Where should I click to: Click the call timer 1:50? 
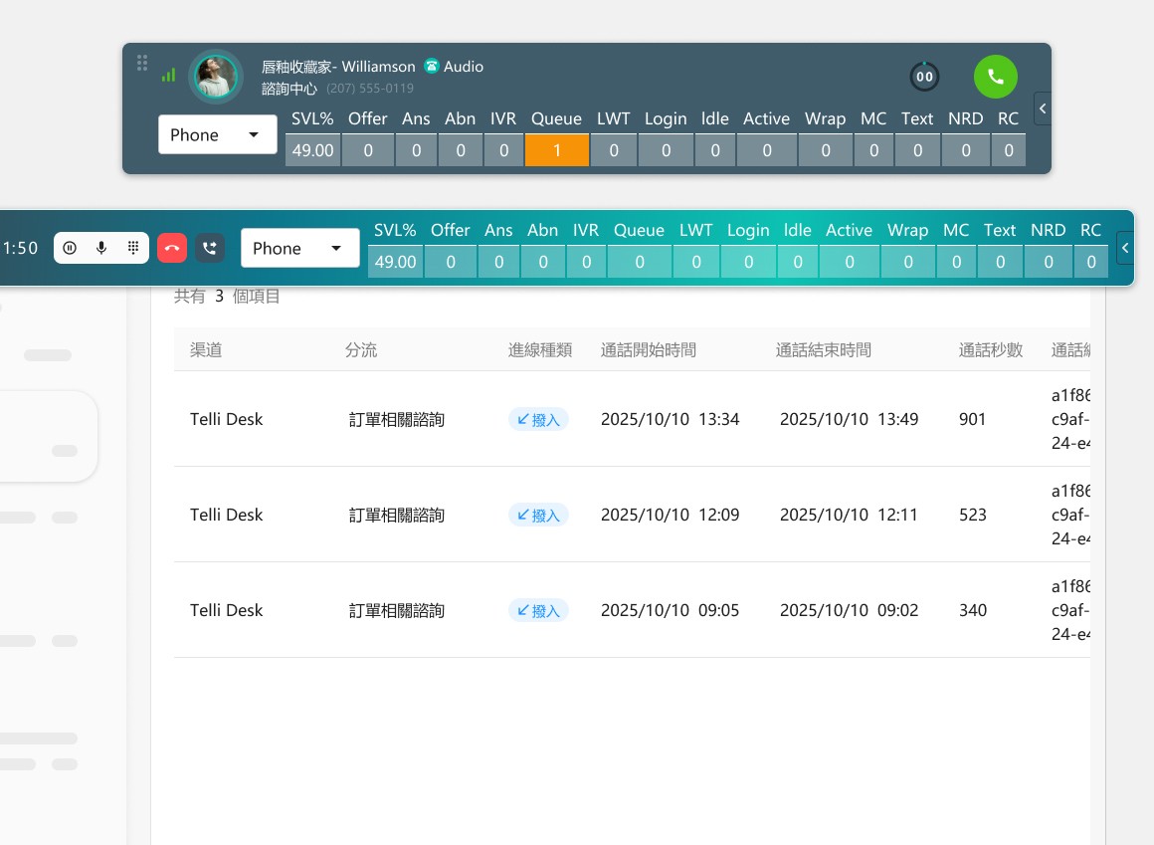click(x=20, y=248)
